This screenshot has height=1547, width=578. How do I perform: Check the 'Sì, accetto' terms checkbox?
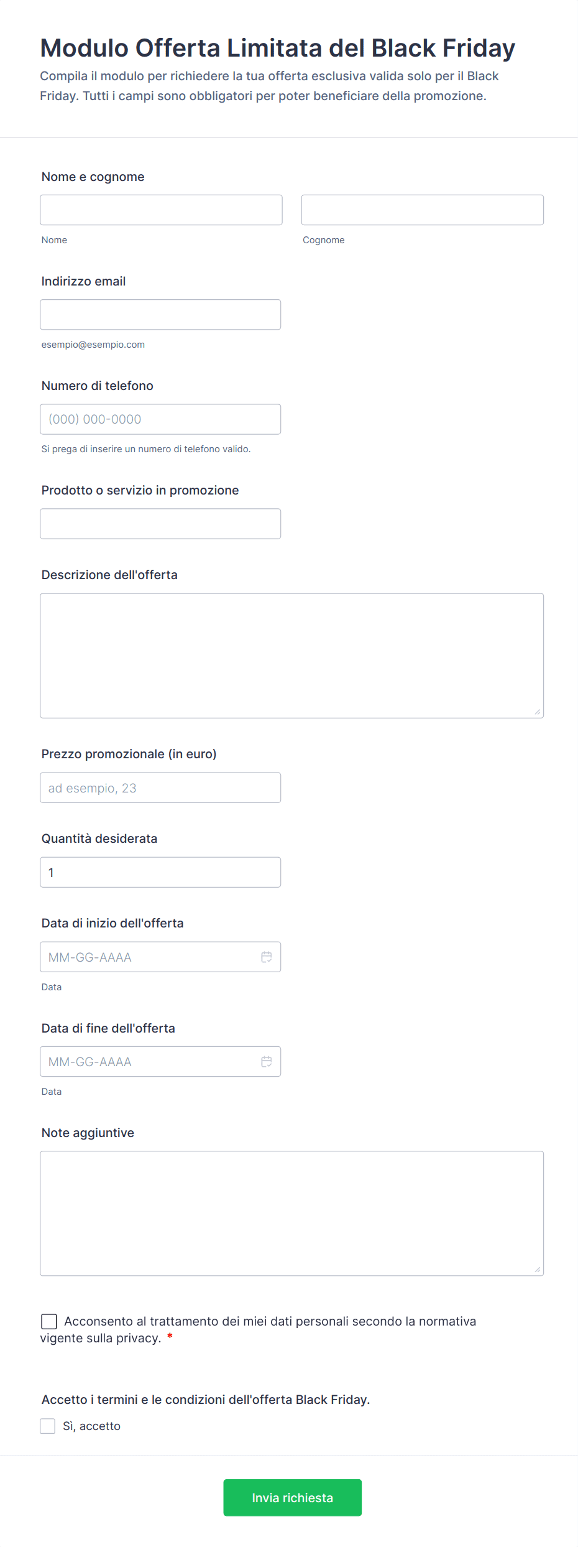47,1426
